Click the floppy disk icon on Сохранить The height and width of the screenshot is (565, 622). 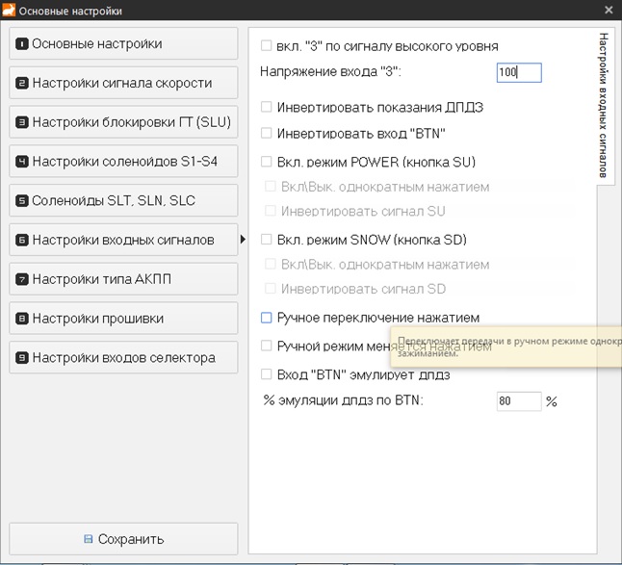pos(89,539)
